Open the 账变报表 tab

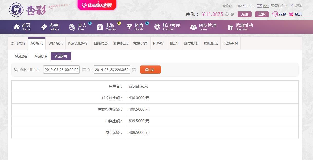pos(191,43)
